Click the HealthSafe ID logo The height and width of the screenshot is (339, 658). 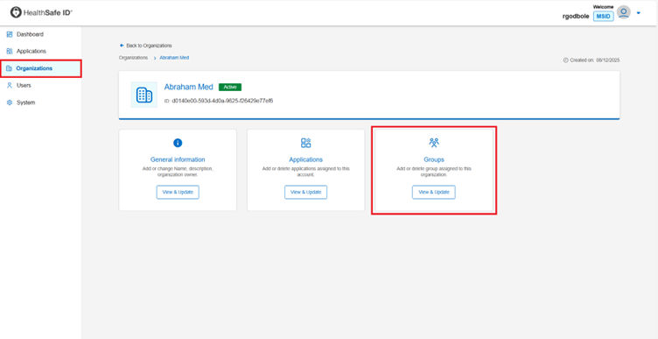[41, 12]
